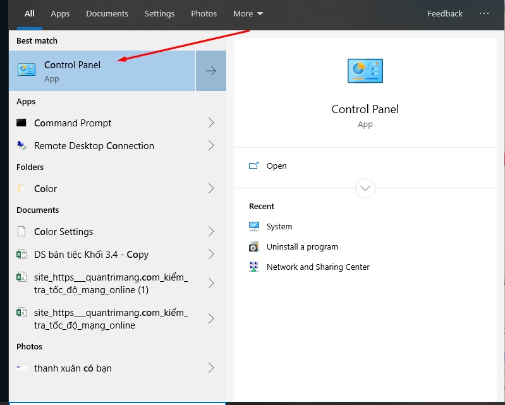
Task: Expand the down chevron below Open
Action: coord(365,188)
